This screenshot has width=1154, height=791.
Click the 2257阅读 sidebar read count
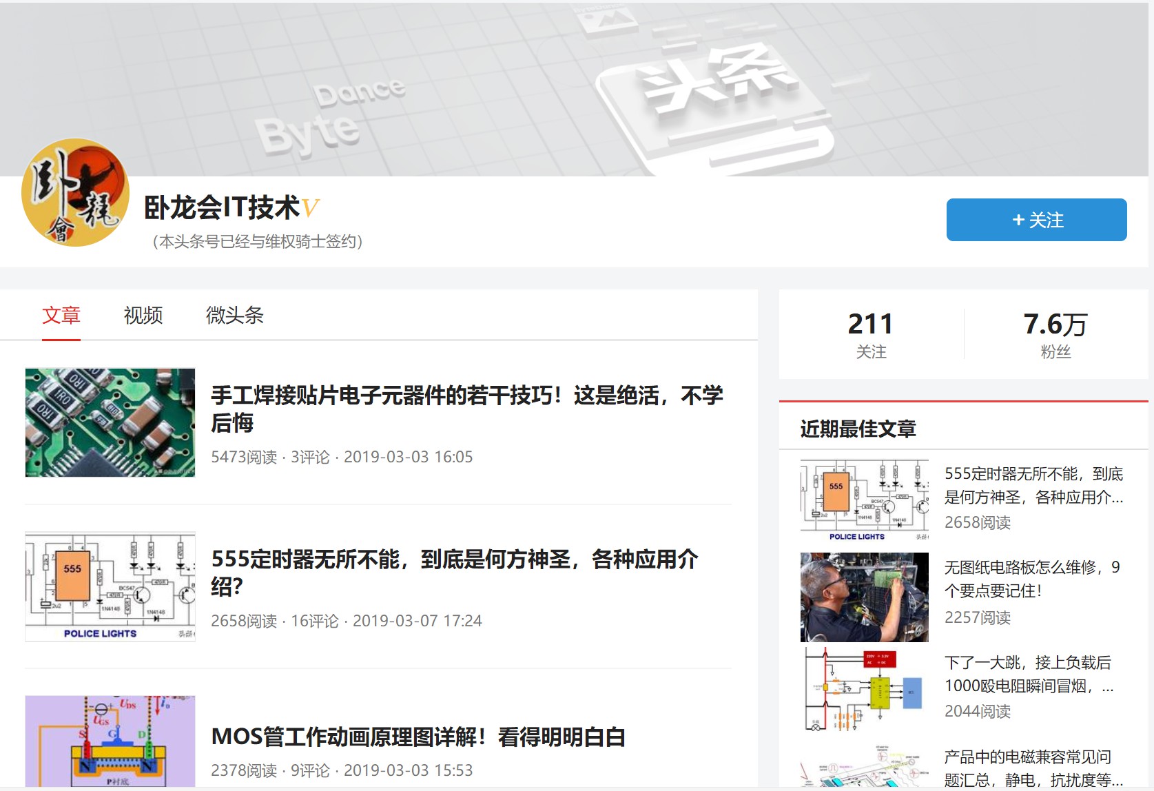(978, 617)
